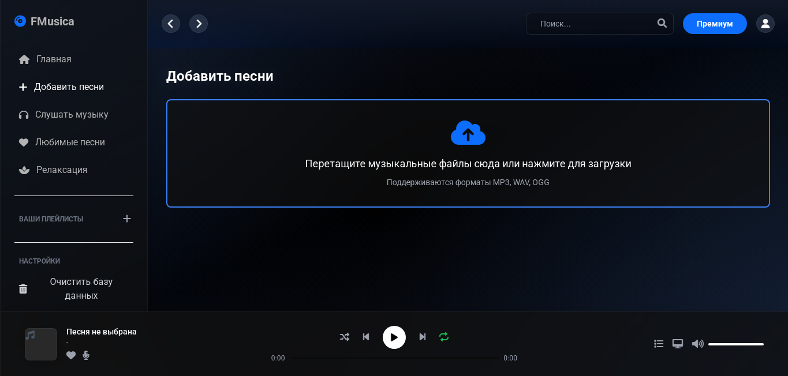The width and height of the screenshot is (788, 376).
Task: Open the playback queue list icon
Action: click(x=658, y=344)
